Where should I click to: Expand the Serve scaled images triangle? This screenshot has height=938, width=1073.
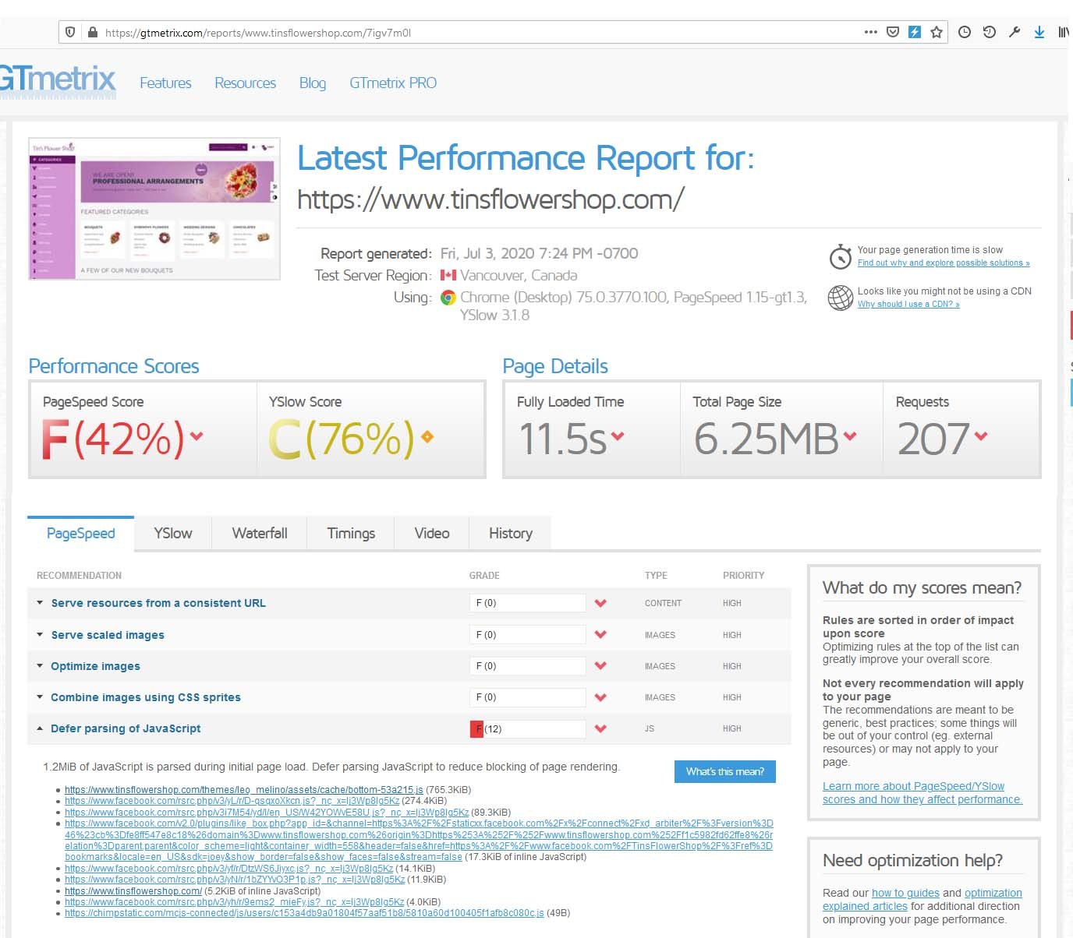[40, 634]
